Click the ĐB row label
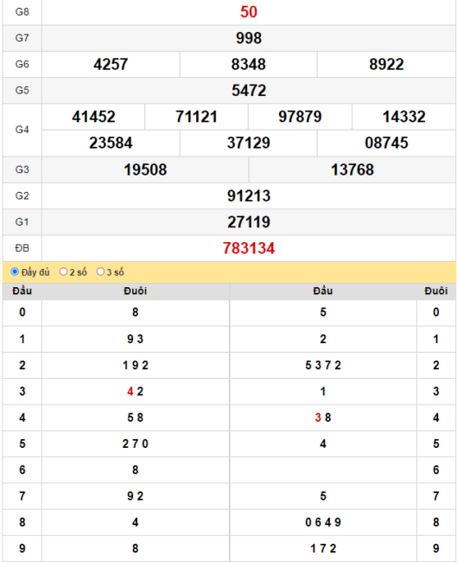 point(22,248)
